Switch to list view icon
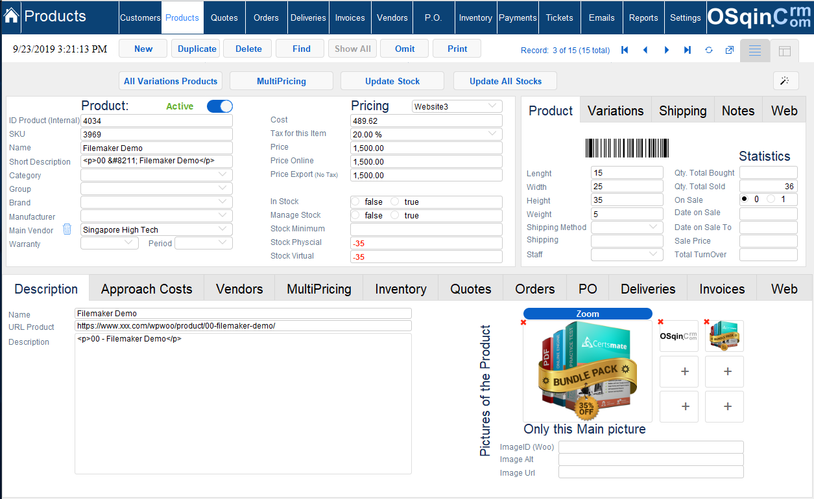Screen dimensions: 814x499 click(x=755, y=51)
